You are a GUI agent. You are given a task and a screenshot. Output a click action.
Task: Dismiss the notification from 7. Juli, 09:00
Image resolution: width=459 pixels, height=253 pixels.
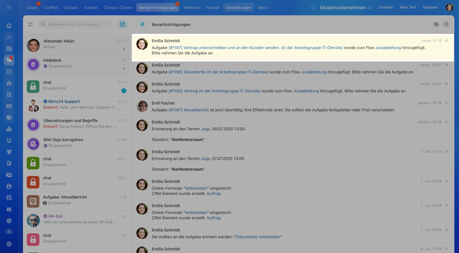[x=446, y=230]
